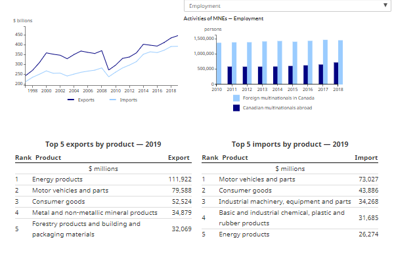Select the Canadian multinationals abroad legend label
The image size is (394, 262).
(277, 107)
